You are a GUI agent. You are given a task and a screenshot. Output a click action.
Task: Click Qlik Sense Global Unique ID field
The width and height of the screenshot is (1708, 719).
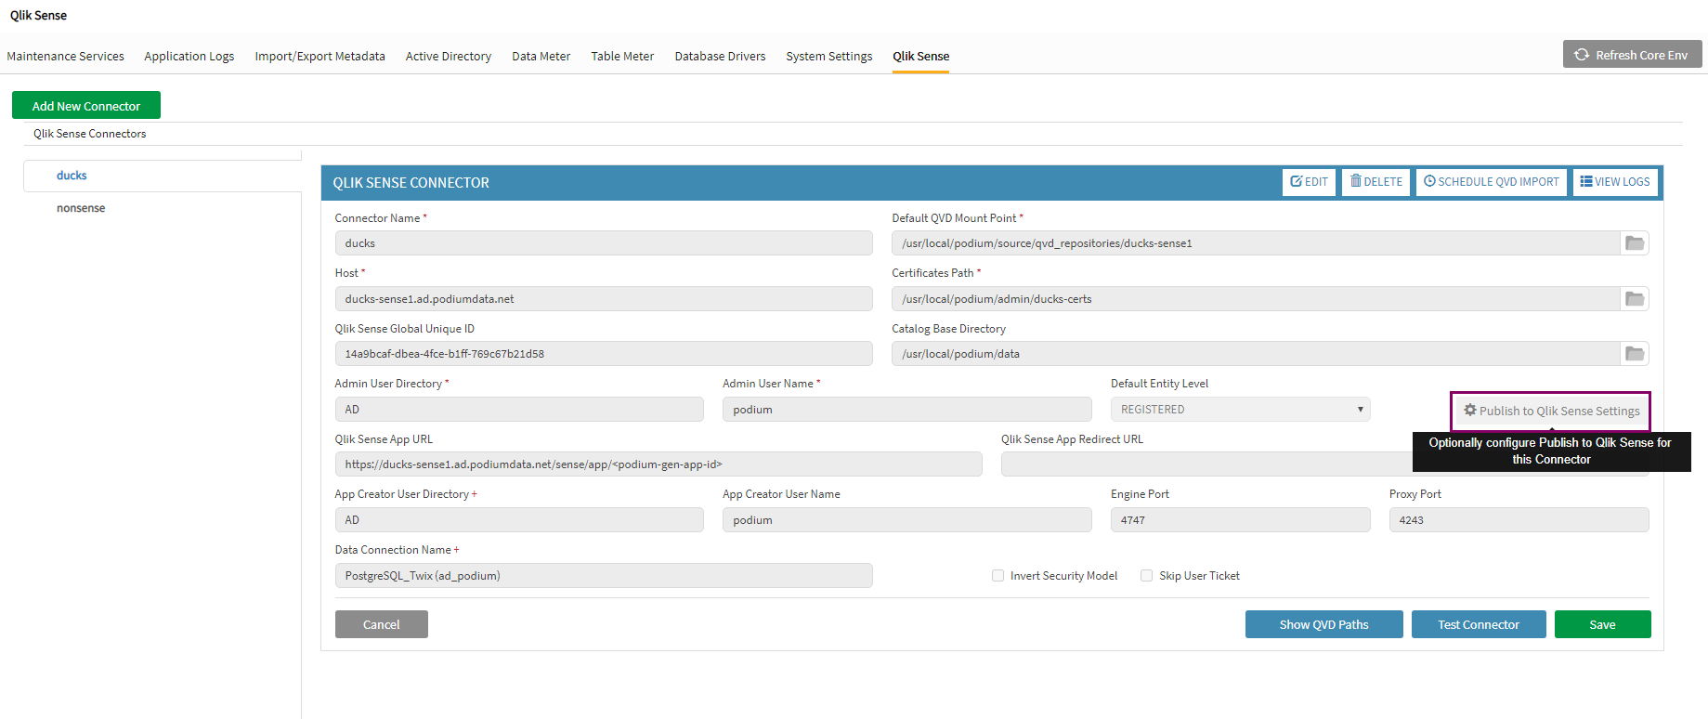pos(604,354)
